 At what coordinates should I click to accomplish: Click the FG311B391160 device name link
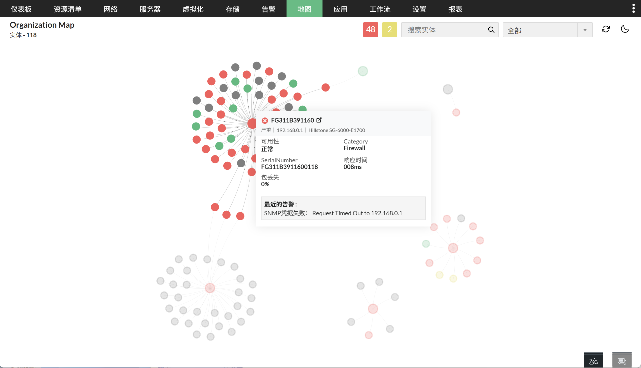(293, 120)
